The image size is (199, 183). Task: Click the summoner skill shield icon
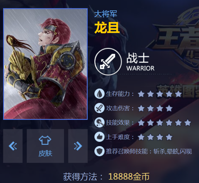click(x=99, y=151)
